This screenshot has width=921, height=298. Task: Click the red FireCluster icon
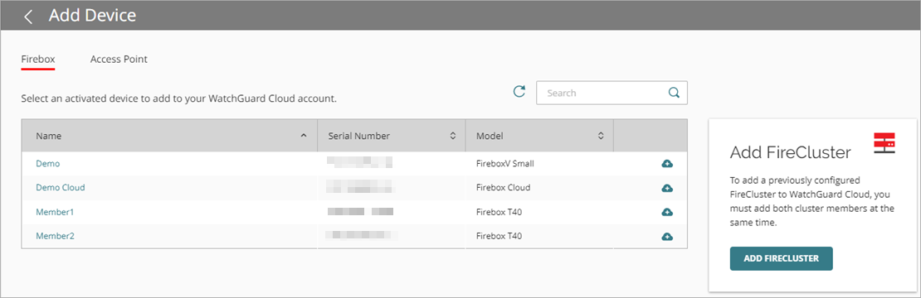pos(884,143)
